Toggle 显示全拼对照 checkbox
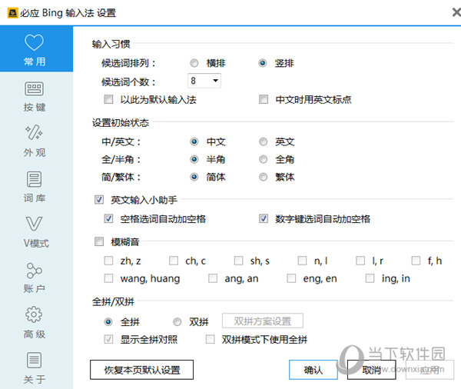461x389 pixels. point(108,339)
